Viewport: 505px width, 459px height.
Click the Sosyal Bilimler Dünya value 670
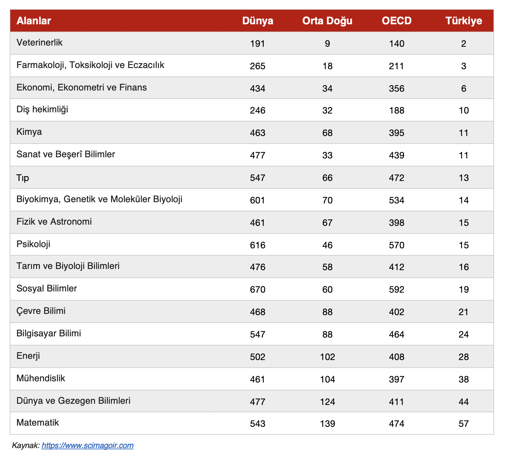[258, 289]
